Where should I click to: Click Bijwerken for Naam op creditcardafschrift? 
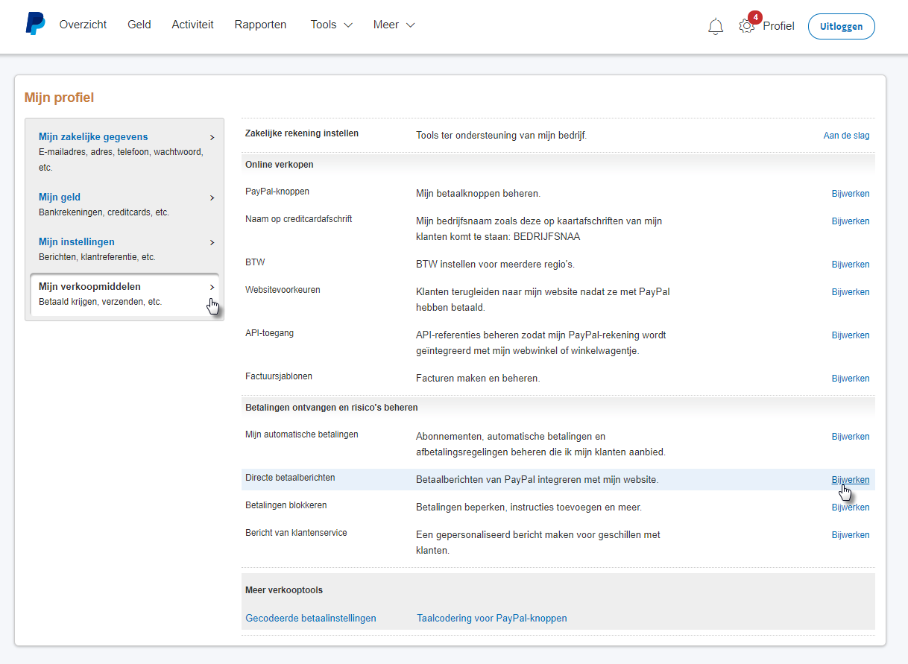tap(851, 221)
